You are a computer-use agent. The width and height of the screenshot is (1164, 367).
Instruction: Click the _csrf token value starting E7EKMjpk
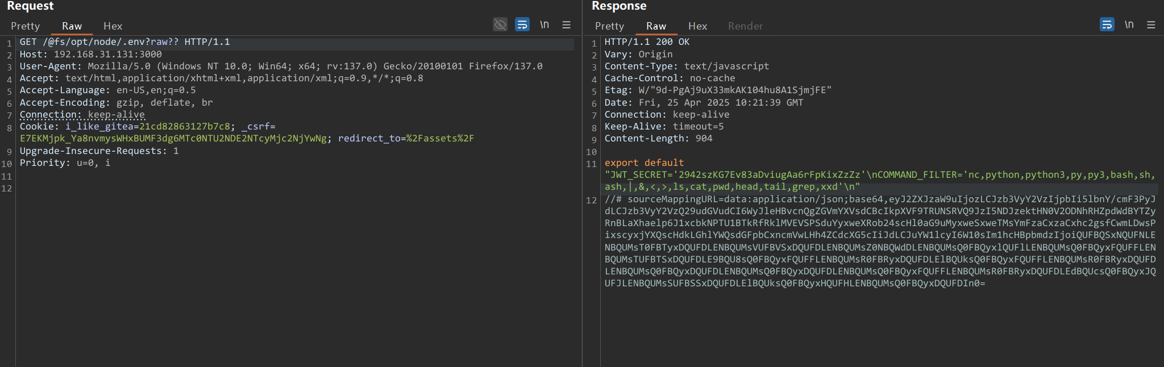(x=173, y=139)
